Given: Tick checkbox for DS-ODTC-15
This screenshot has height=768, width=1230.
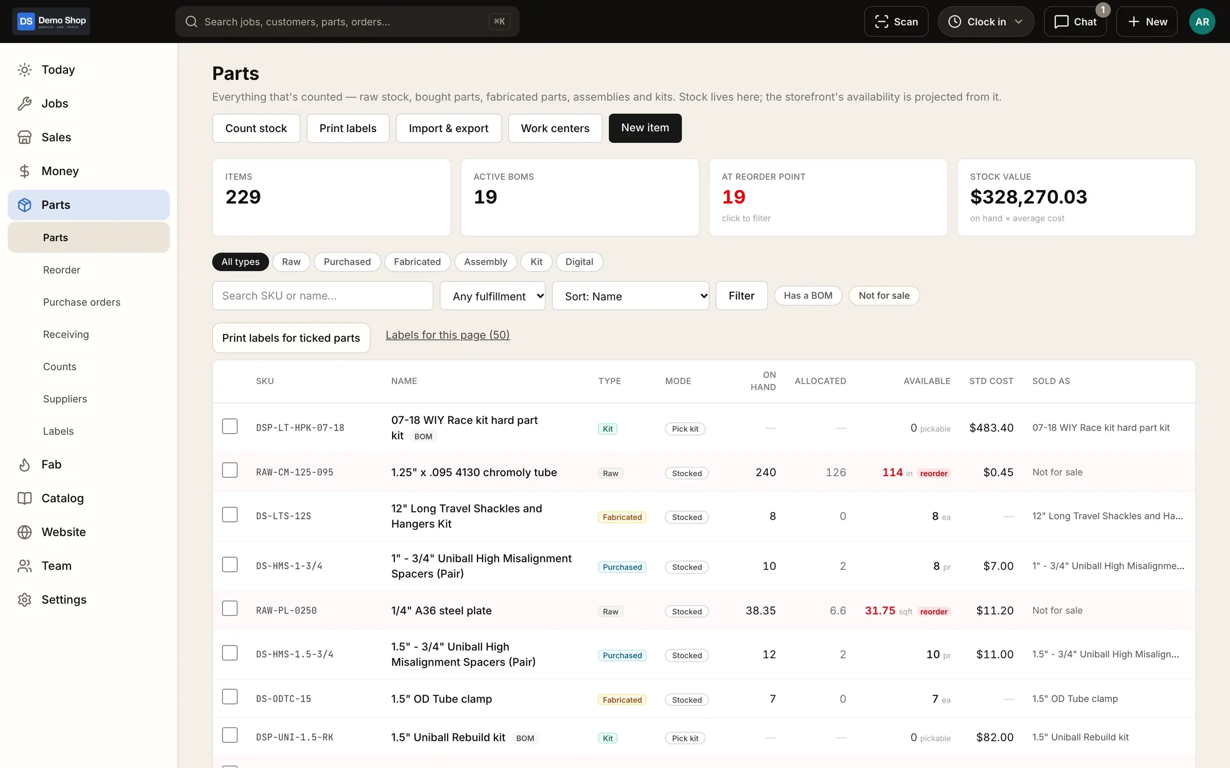Looking at the screenshot, I should click(230, 697).
